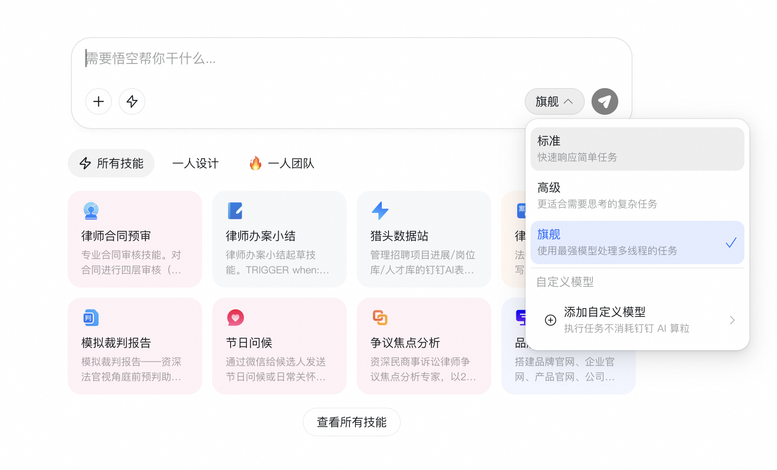Click the circled plus beside 添加自定义模型
777x470 pixels.
point(551,320)
